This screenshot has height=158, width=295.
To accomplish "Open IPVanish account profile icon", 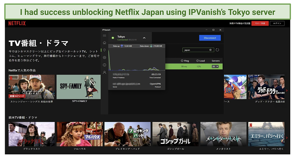I will pos(104,72).
